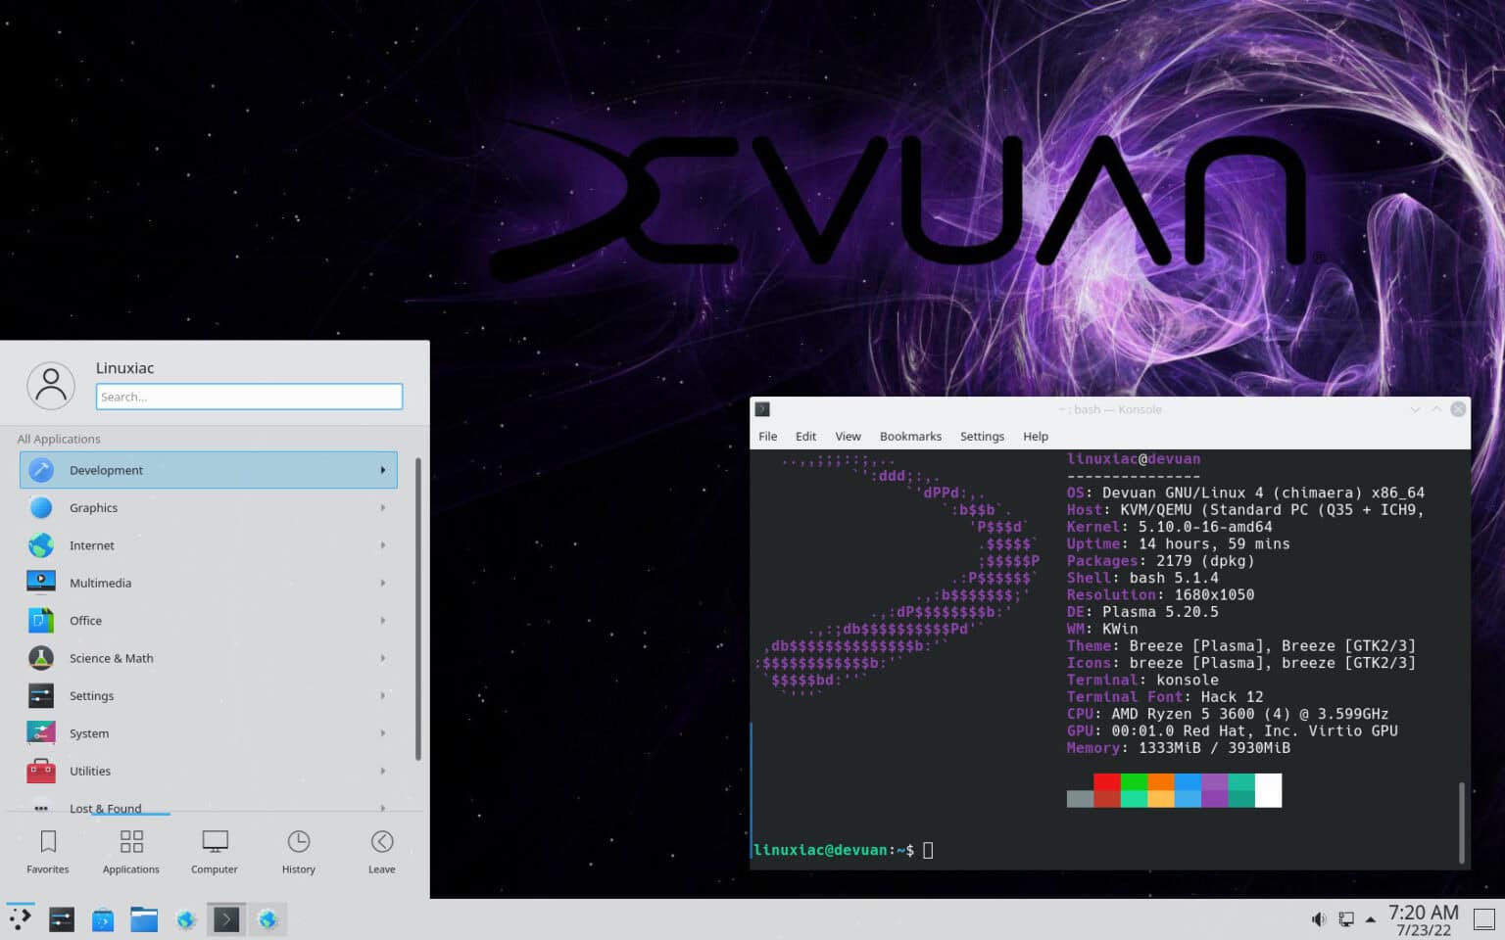This screenshot has height=940, width=1505.
Task: Open the network icon in system tray
Action: click(x=1346, y=919)
